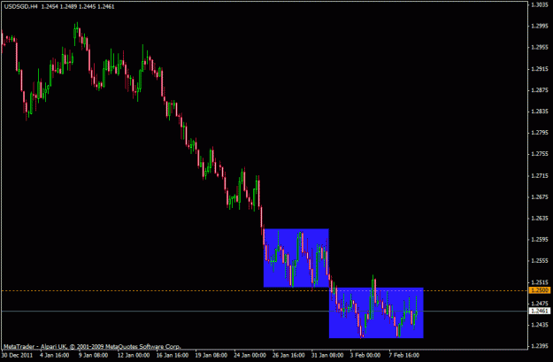The height and width of the screenshot is (362, 553).
Task: Select the 1.2875 price scale label
Action: pyautogui.click(x=540, y=90)
